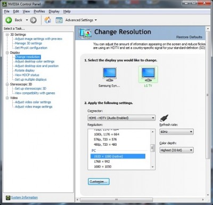
Task: Collapse the Display tree node
Action: pyautogui.click(x=7, y=53)
